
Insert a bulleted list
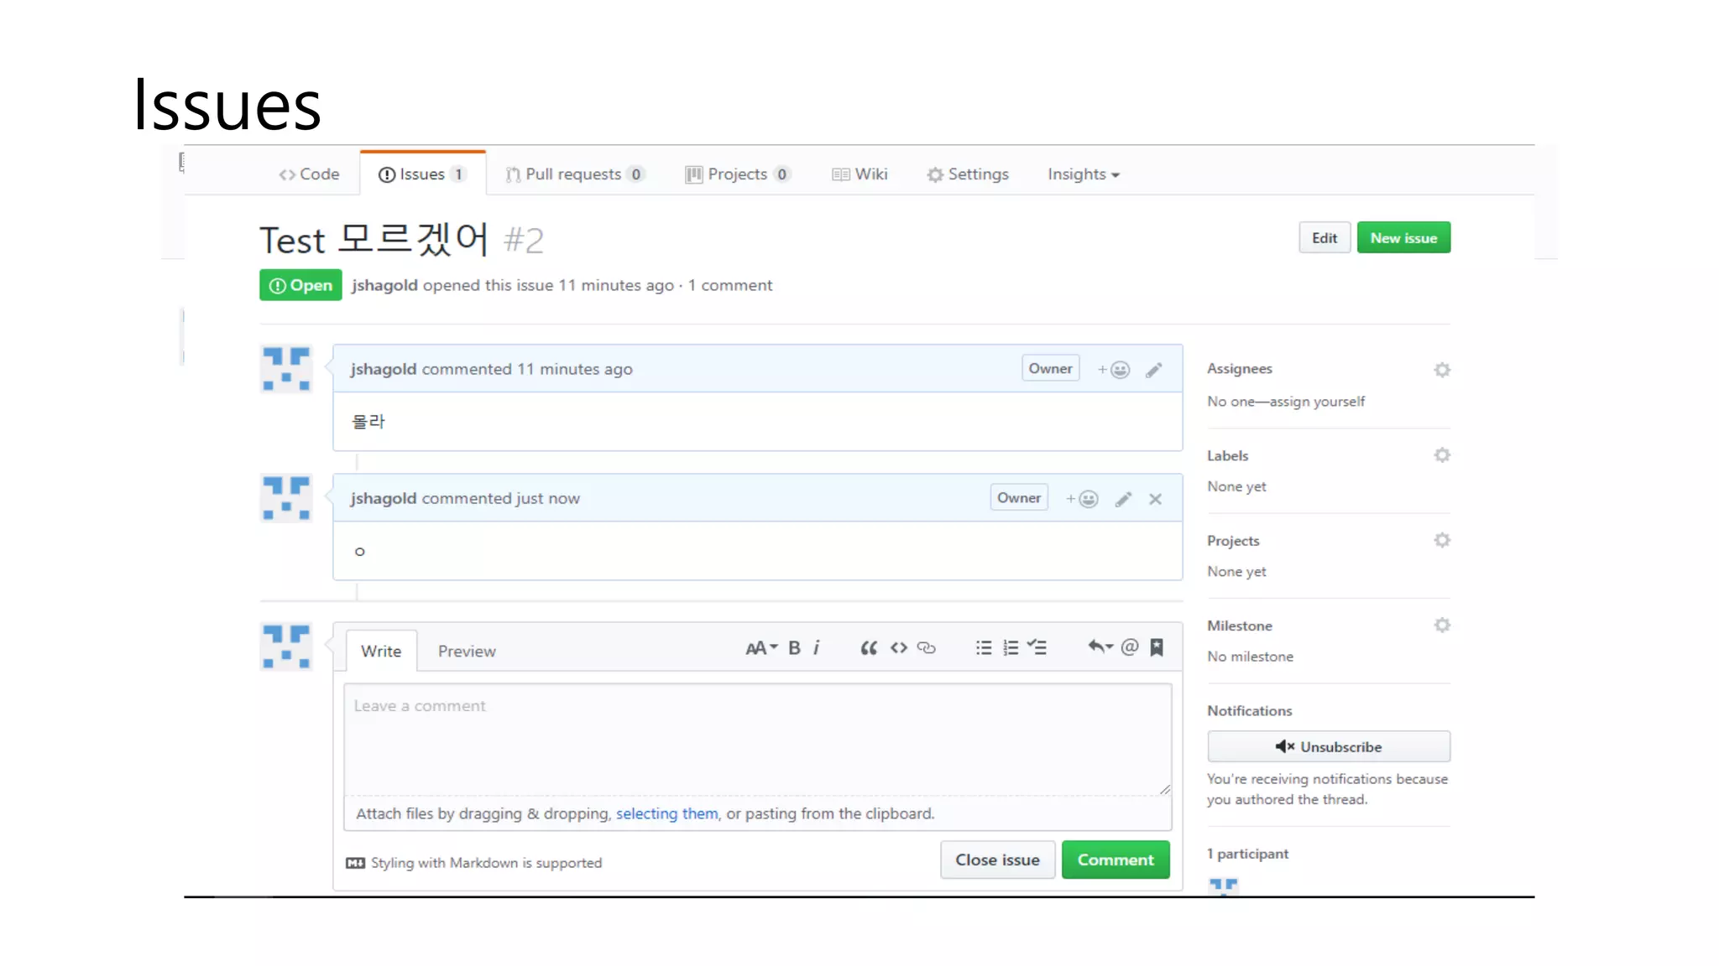tap(984, 648)
